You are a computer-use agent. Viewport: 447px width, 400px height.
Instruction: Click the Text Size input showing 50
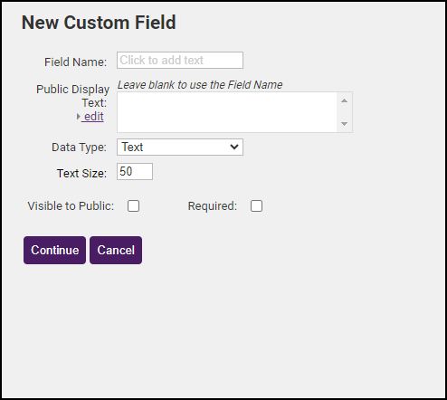[x=135, y=171]
